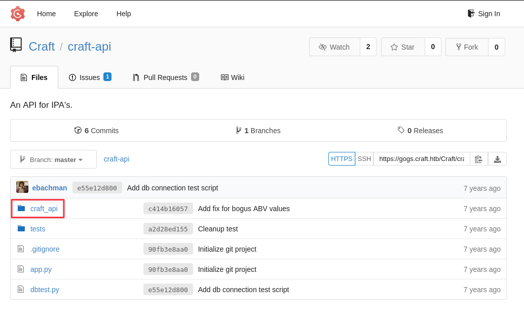Screen dimensions: 524x321
Task: Click the folder icon beside craft_api
Action: tap(21, 208)
